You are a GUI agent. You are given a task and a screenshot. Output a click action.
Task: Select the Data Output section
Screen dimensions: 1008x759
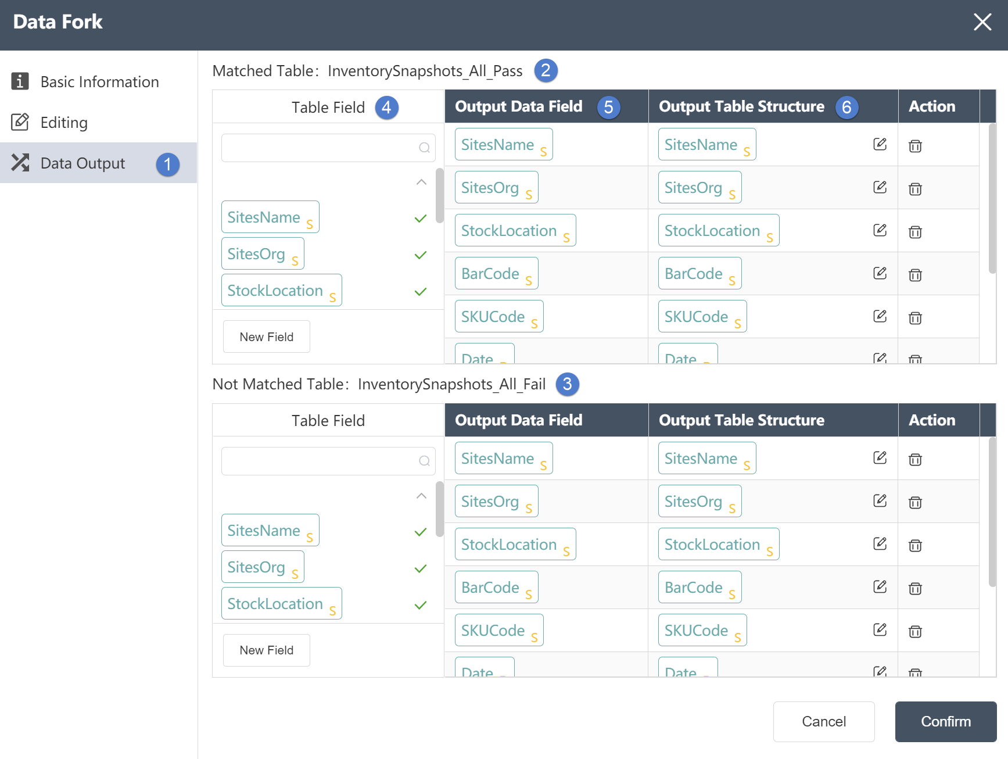[x=99, y=163]
